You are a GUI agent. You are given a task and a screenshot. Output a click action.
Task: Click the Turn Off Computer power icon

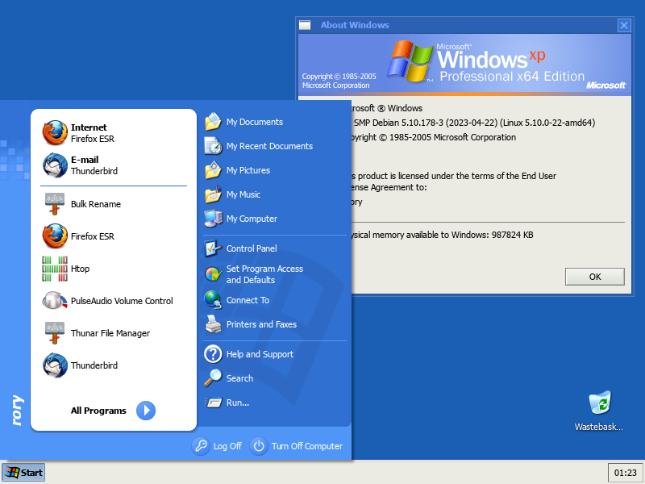(259, 446)
